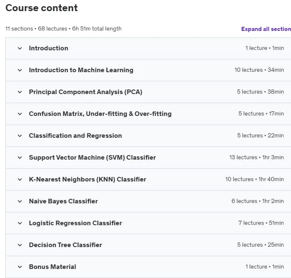The image size is (291, 278).
Task: Click the Logistic Regression '7 lectures • 51min' label
Action: pos(261,223)
